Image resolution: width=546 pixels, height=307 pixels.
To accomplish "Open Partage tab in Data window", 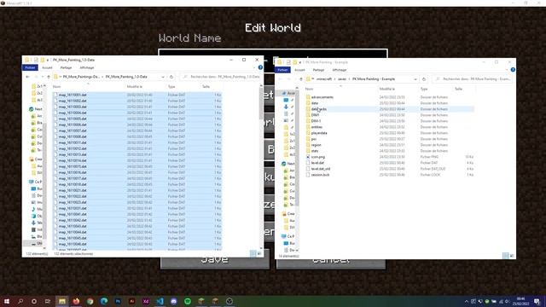I will 66,67.
